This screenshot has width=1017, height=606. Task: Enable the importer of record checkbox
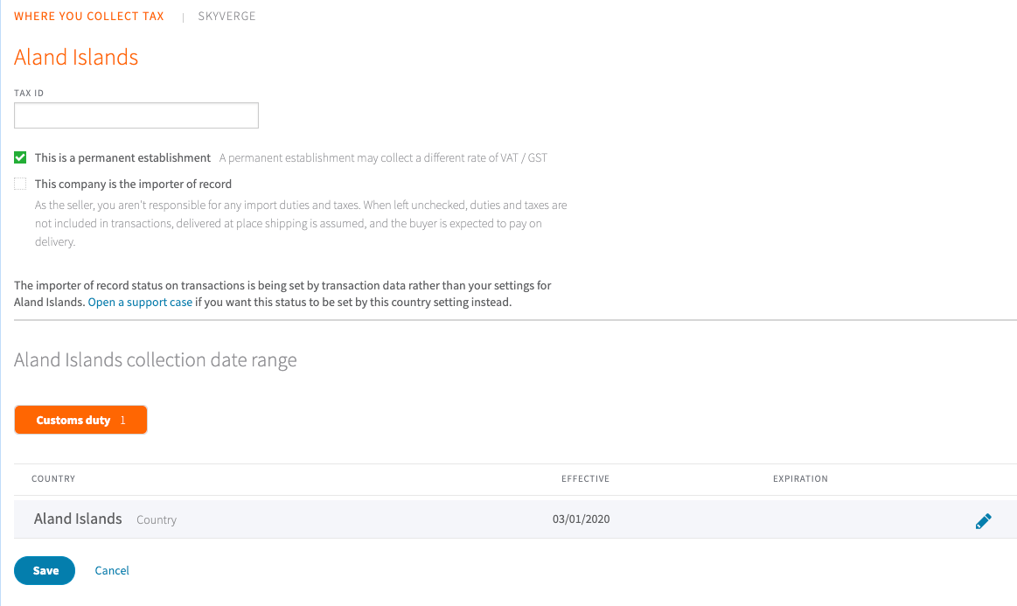(19, 183)
